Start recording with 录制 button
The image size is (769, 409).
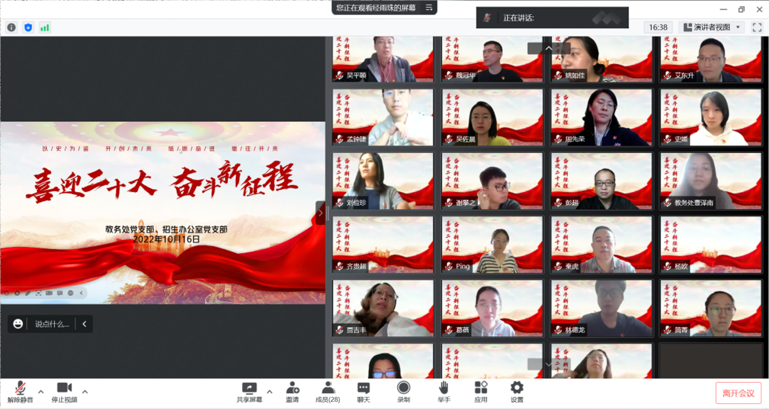[x=403, y=392]
